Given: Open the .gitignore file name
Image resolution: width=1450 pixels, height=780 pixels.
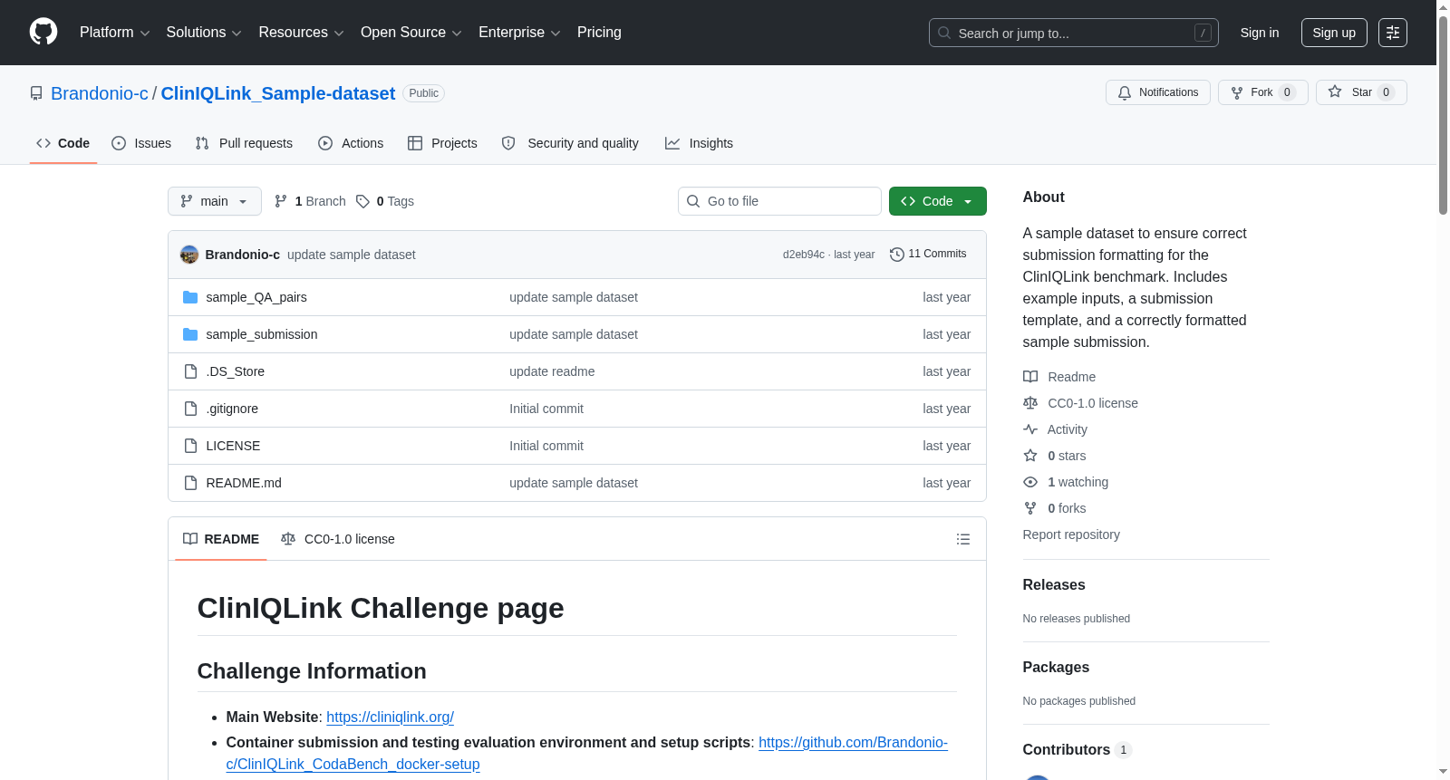Looking at the screenshot, I should point(232,409).
